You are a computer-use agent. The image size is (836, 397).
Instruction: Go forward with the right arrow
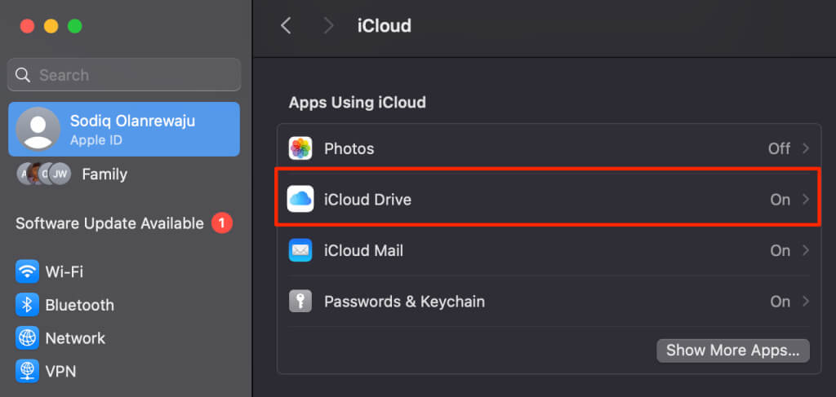click(x=329, y=25)
